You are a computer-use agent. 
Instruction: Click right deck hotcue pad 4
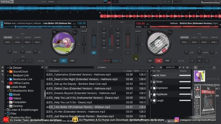[x=214, y=42]
